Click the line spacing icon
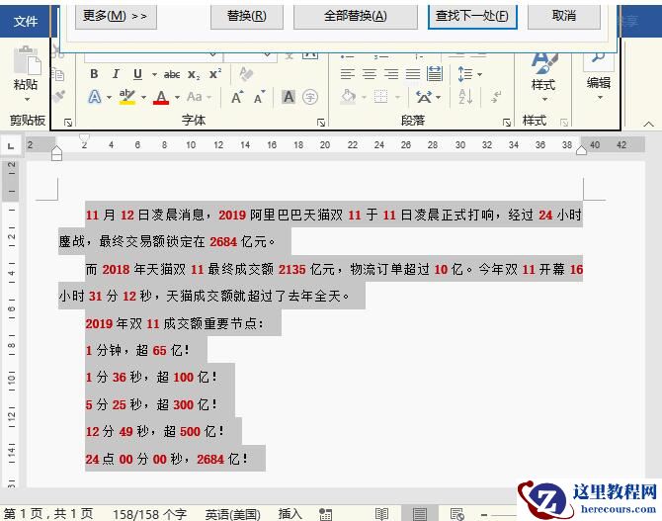This screenshot has height=521, width=662. (x=465, y=74)
